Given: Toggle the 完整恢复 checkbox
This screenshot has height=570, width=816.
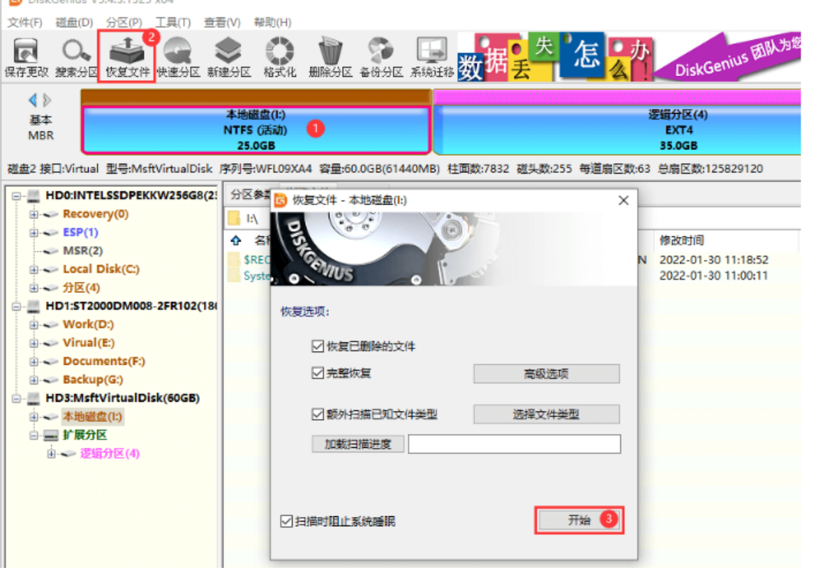Looking at the screenshot, I should coord(318,373).
